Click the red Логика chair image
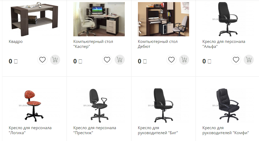This screenshot has width=259, height=141. 34,105
